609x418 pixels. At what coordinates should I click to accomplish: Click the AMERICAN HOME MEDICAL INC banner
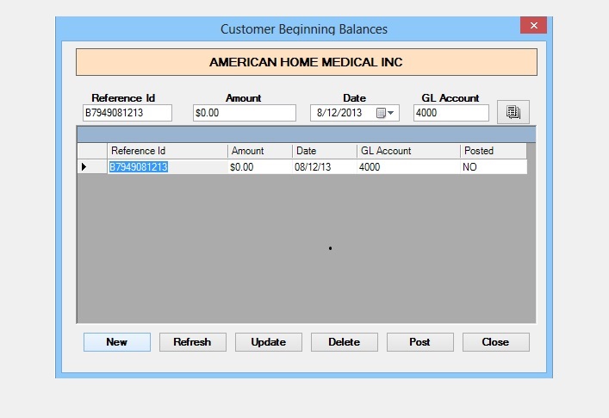307,62
